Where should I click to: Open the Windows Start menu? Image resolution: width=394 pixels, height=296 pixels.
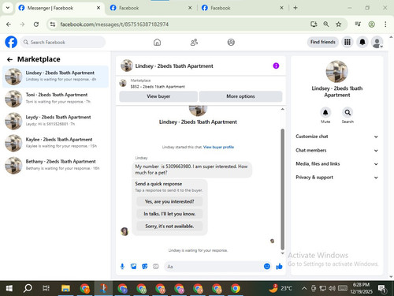click(x=9, y=289)
